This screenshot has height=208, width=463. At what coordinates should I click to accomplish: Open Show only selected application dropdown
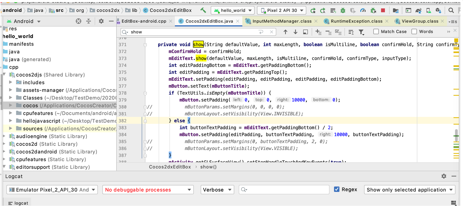point(410,190)
